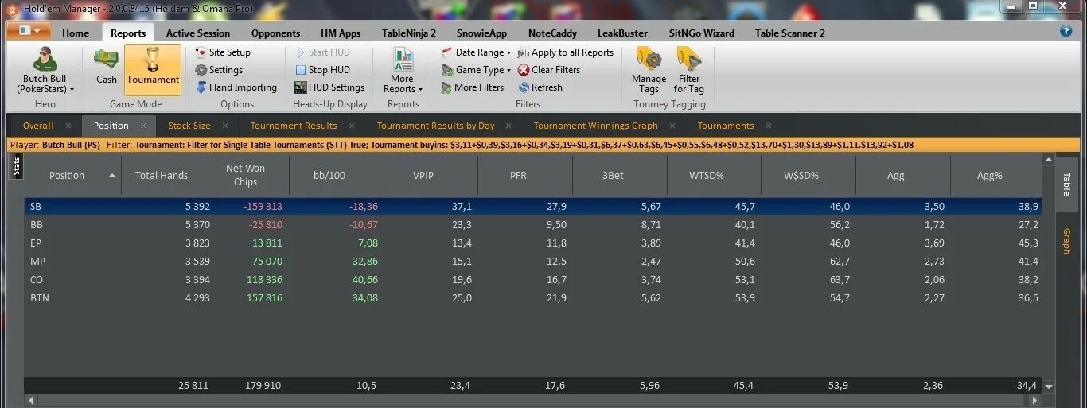Viewport: 1087px width, 408px height.
Task: Close the Tournament Results by Day tab
Action: tap(508, 126)
